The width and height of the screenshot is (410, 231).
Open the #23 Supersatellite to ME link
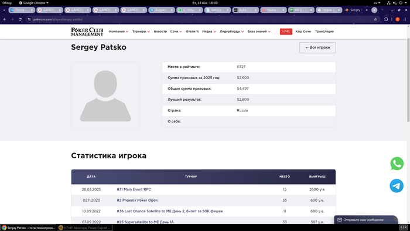[145, 222]
